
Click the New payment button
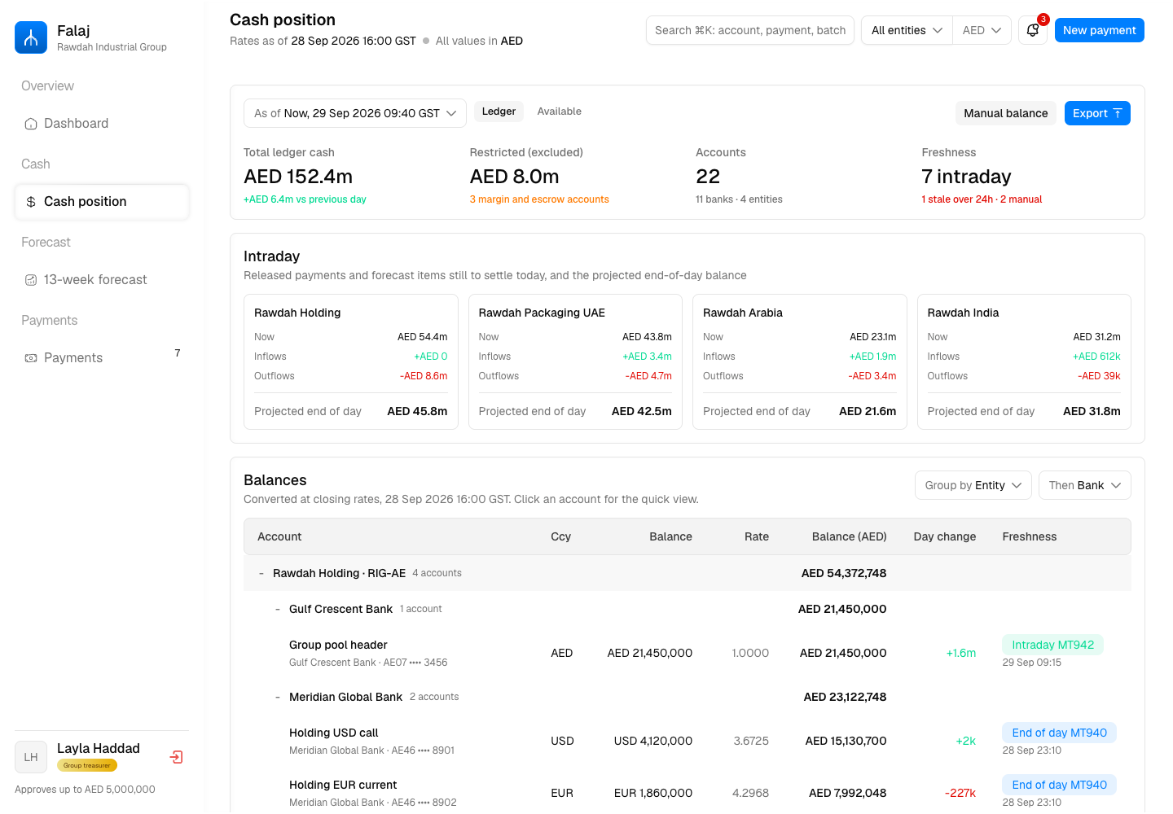pos(1100,30)
